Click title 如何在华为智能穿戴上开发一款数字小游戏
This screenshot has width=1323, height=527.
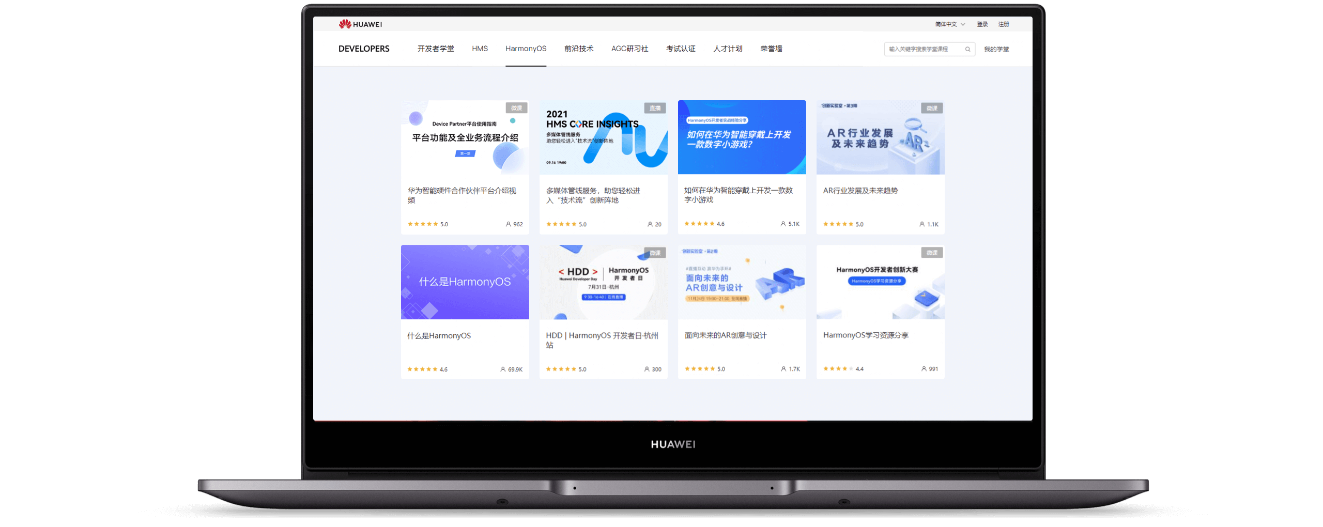(x=738, y=195)
